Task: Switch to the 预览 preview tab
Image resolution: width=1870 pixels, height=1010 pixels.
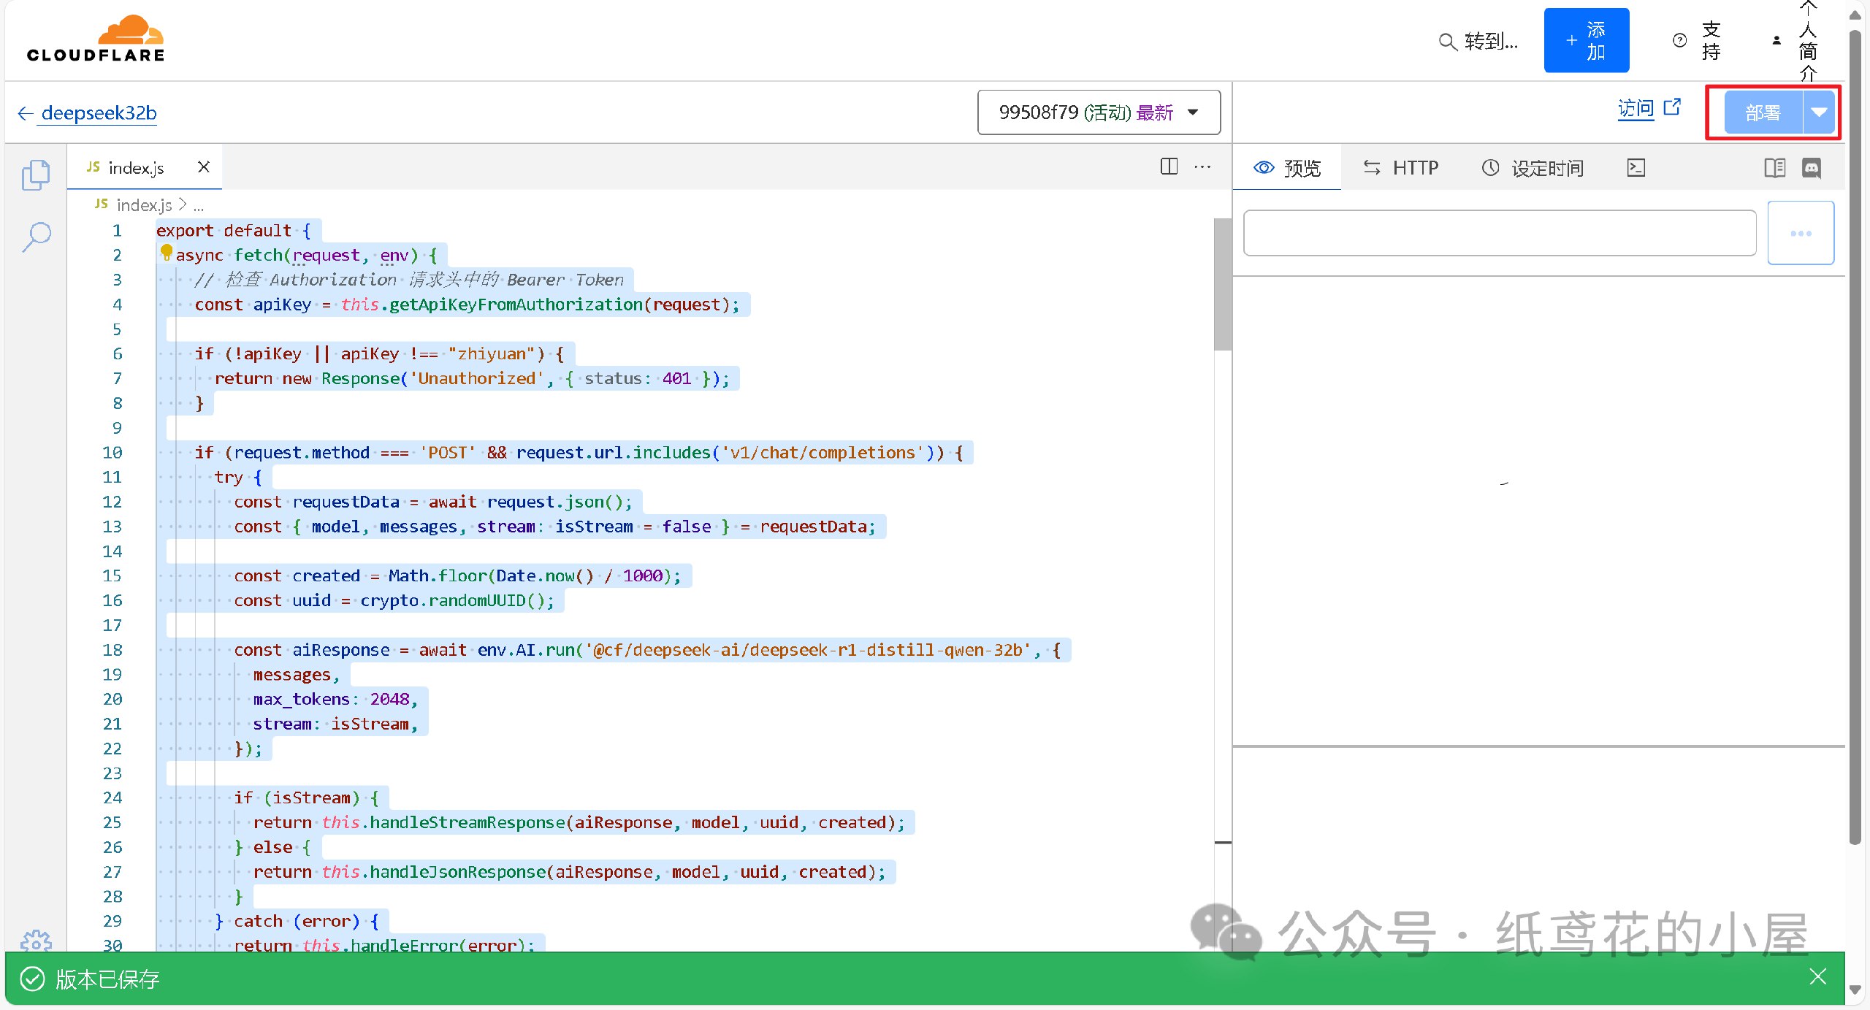Action: [x=1287, y=168]
